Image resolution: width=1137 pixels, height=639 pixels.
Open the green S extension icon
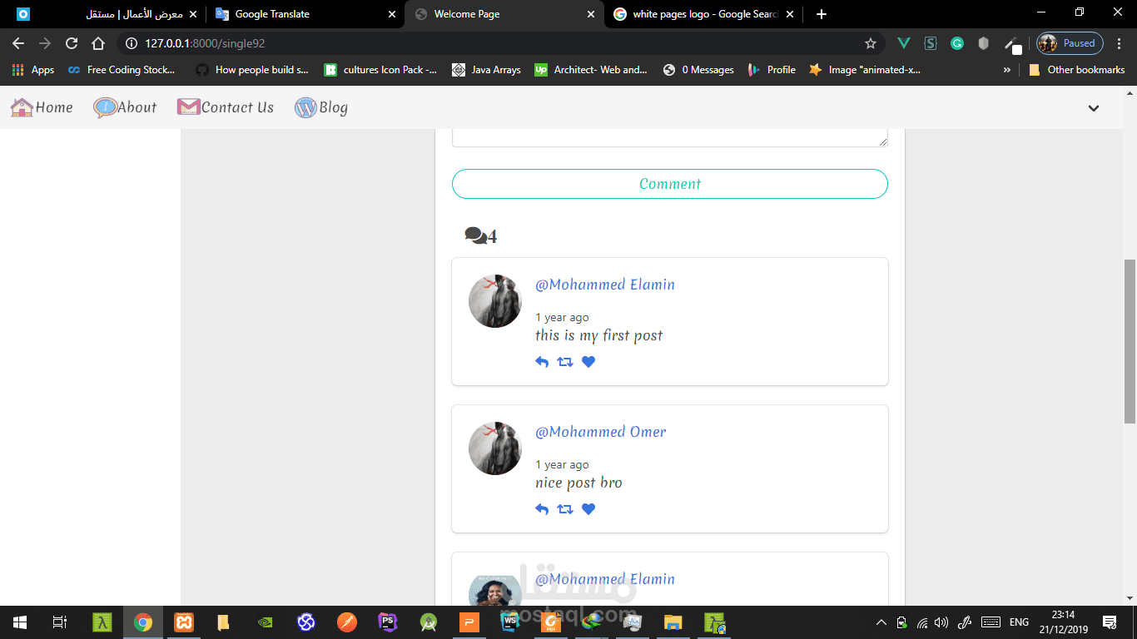[931, 43]
